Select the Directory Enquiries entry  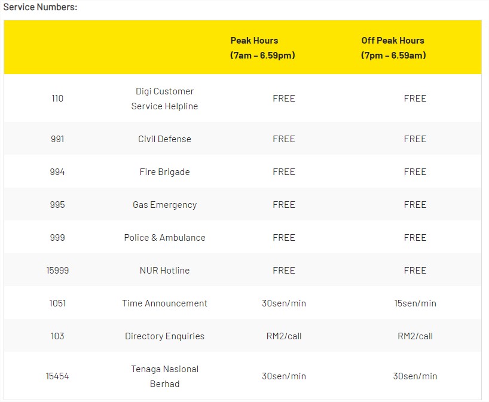[164, 336]
